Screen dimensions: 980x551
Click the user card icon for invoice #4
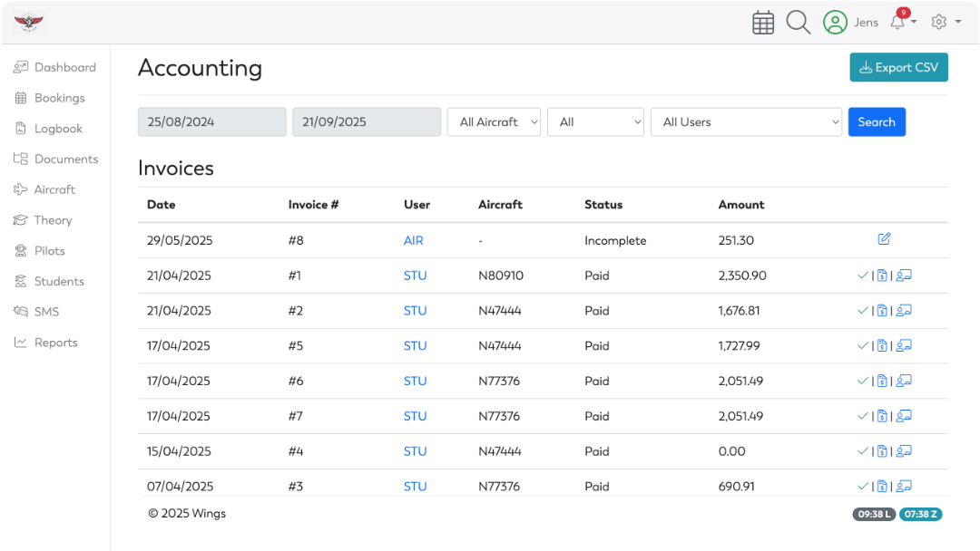[904, 451]
